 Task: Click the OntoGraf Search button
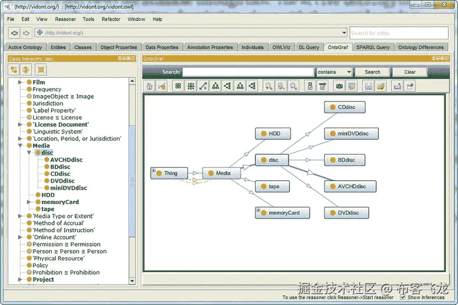pyautogui.click(x=373, y=72)
